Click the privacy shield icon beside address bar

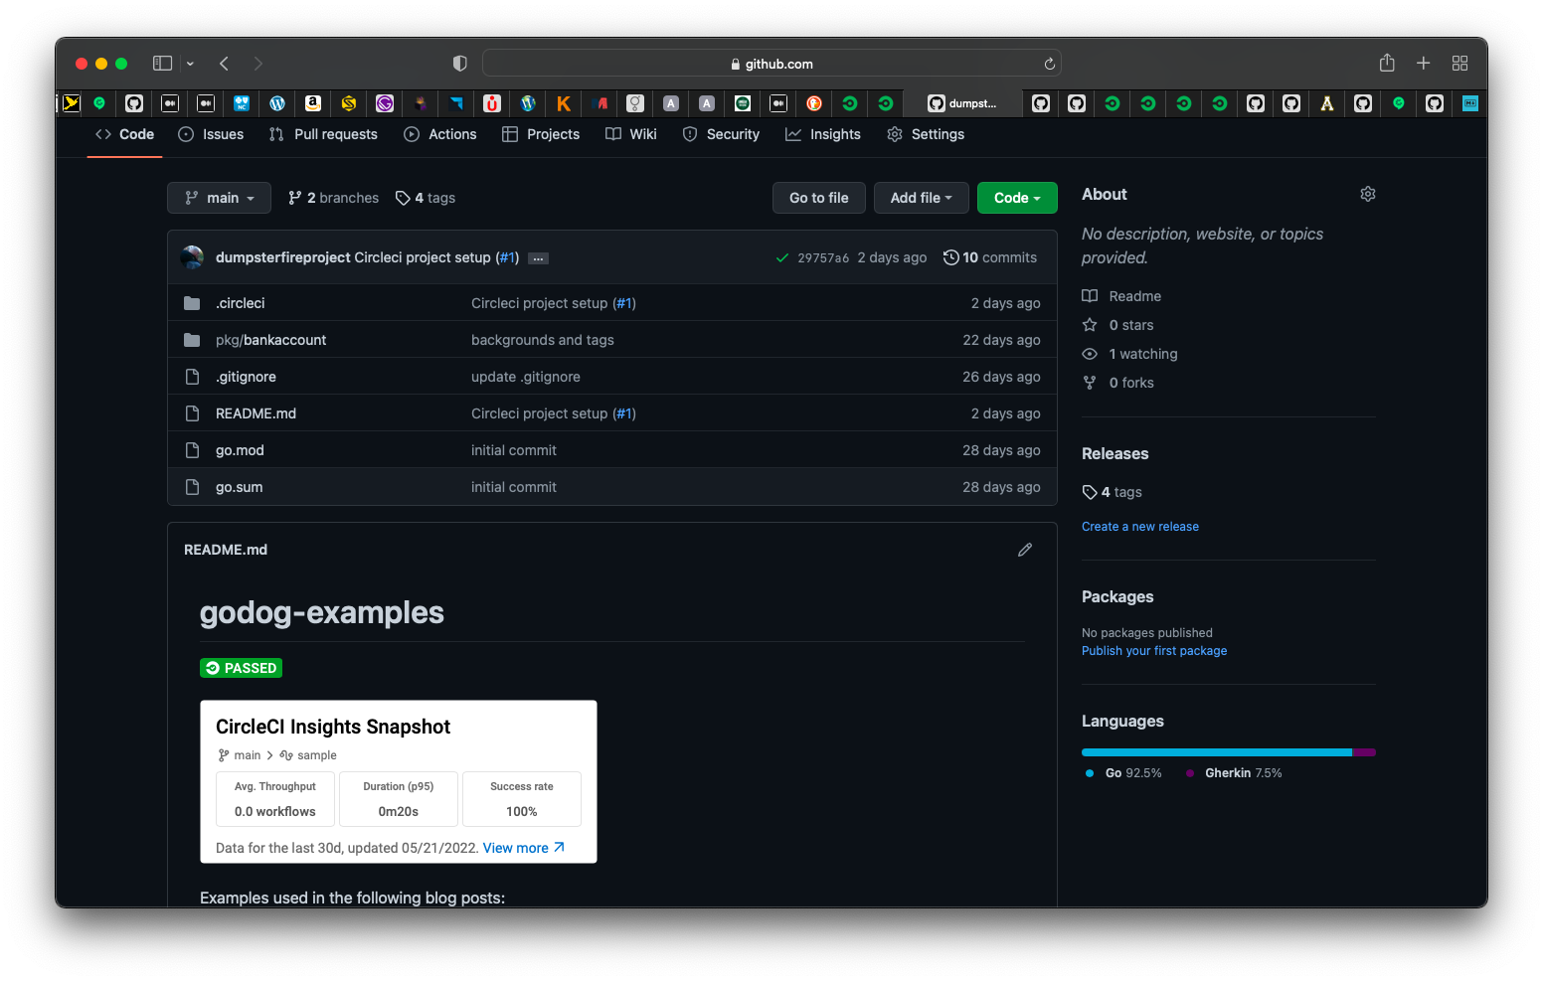click(459, 64)
